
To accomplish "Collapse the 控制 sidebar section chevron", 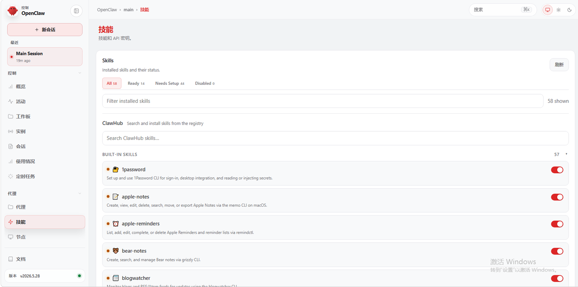I will point(80,73).
